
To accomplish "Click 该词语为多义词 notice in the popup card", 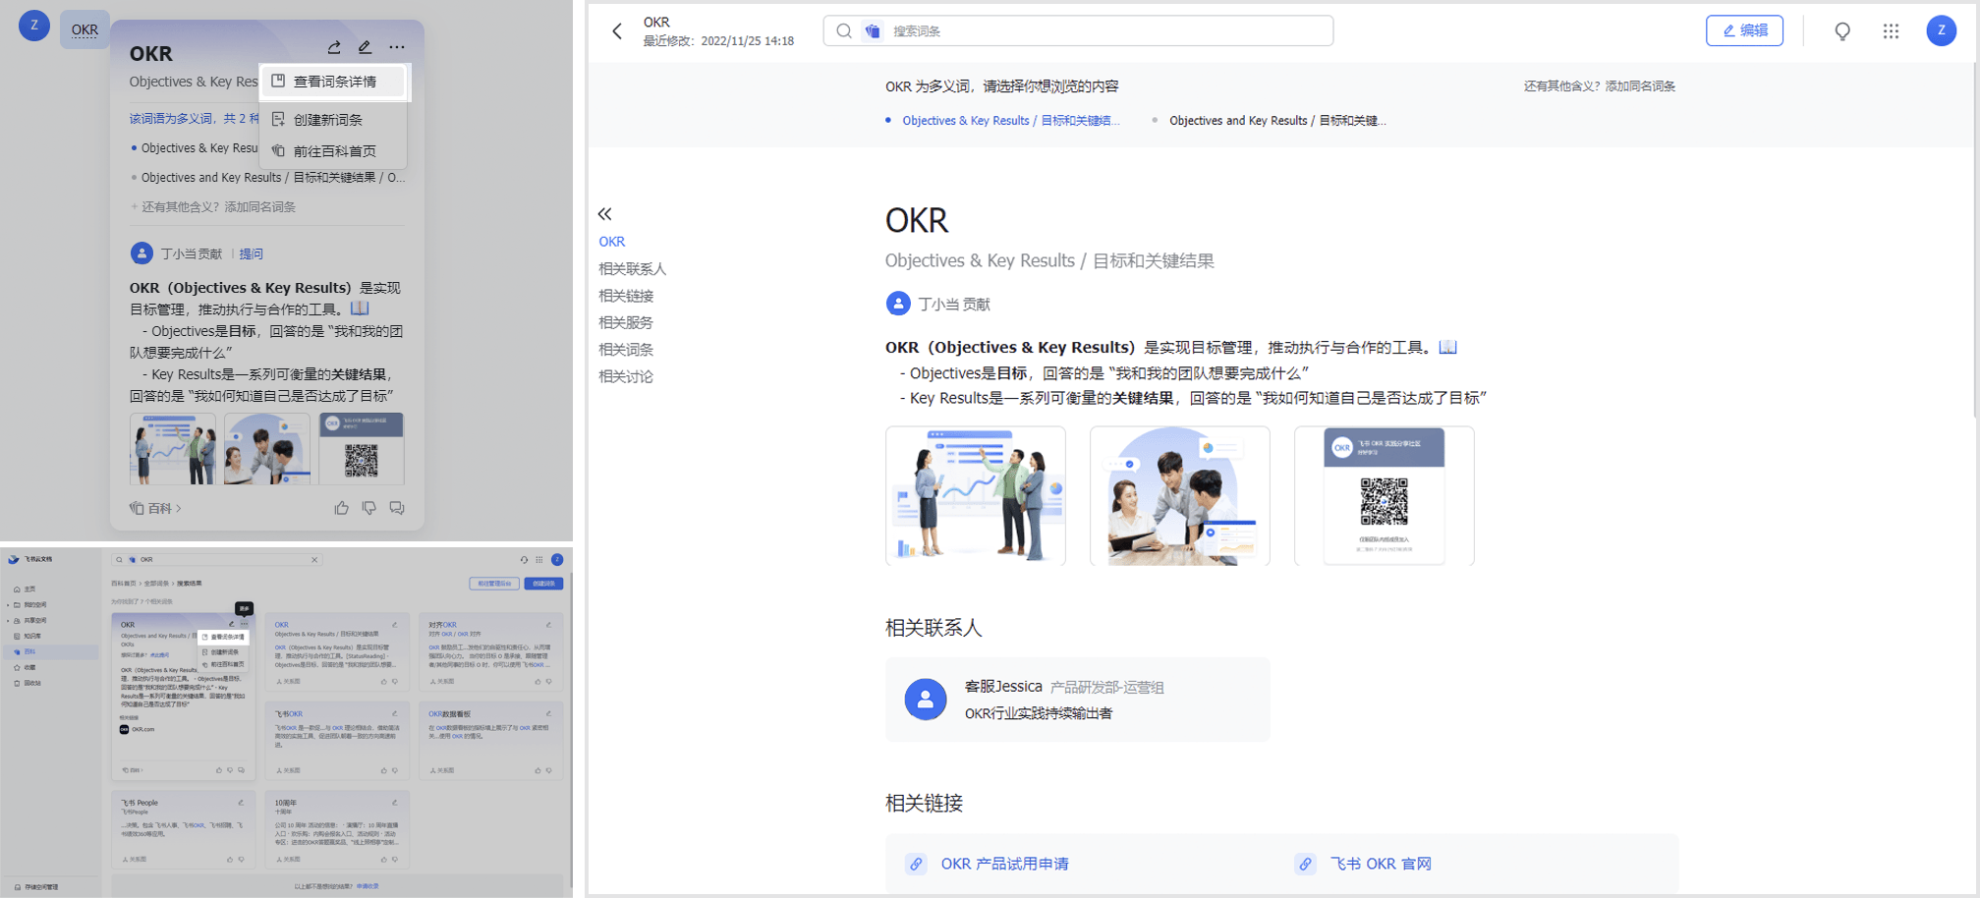I will pos(195,118).
